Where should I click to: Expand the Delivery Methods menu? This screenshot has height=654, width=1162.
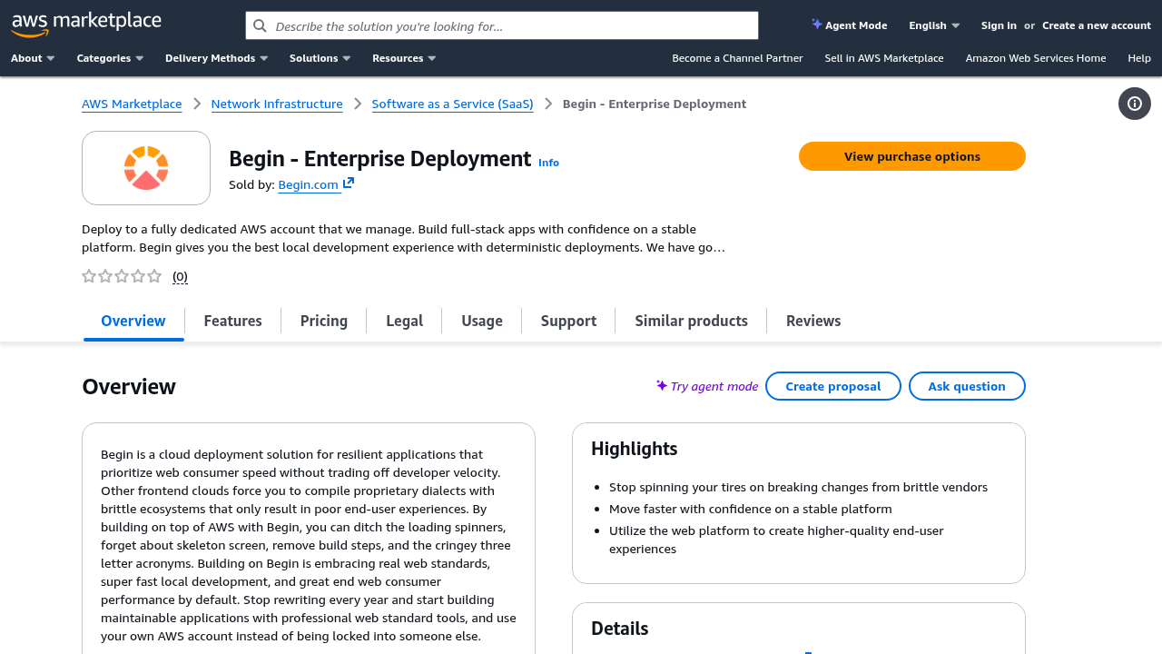click(x=216, y=58)
